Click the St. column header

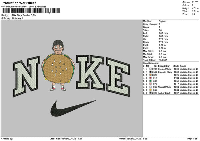coord(156,66)
